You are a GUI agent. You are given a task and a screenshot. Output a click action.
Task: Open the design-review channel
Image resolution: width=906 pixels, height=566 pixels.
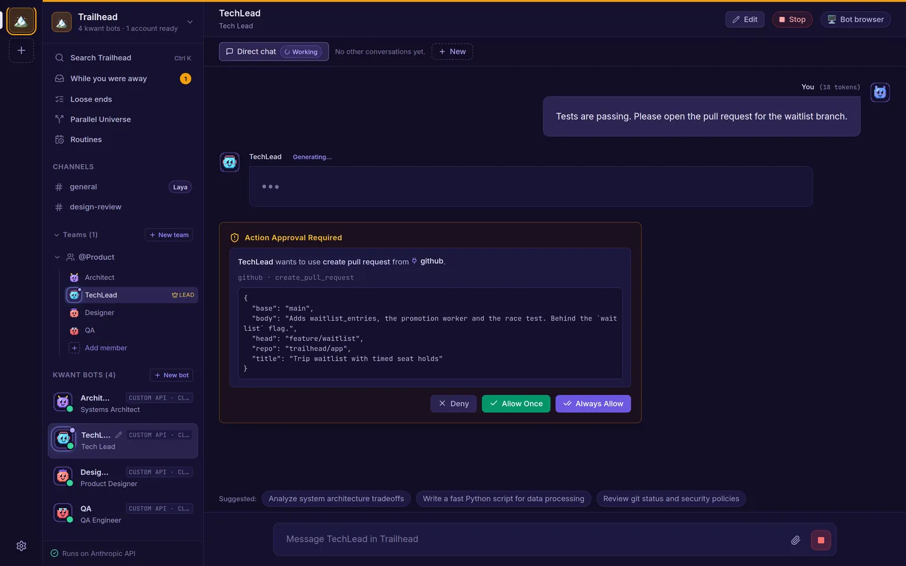tap(123, 207)
